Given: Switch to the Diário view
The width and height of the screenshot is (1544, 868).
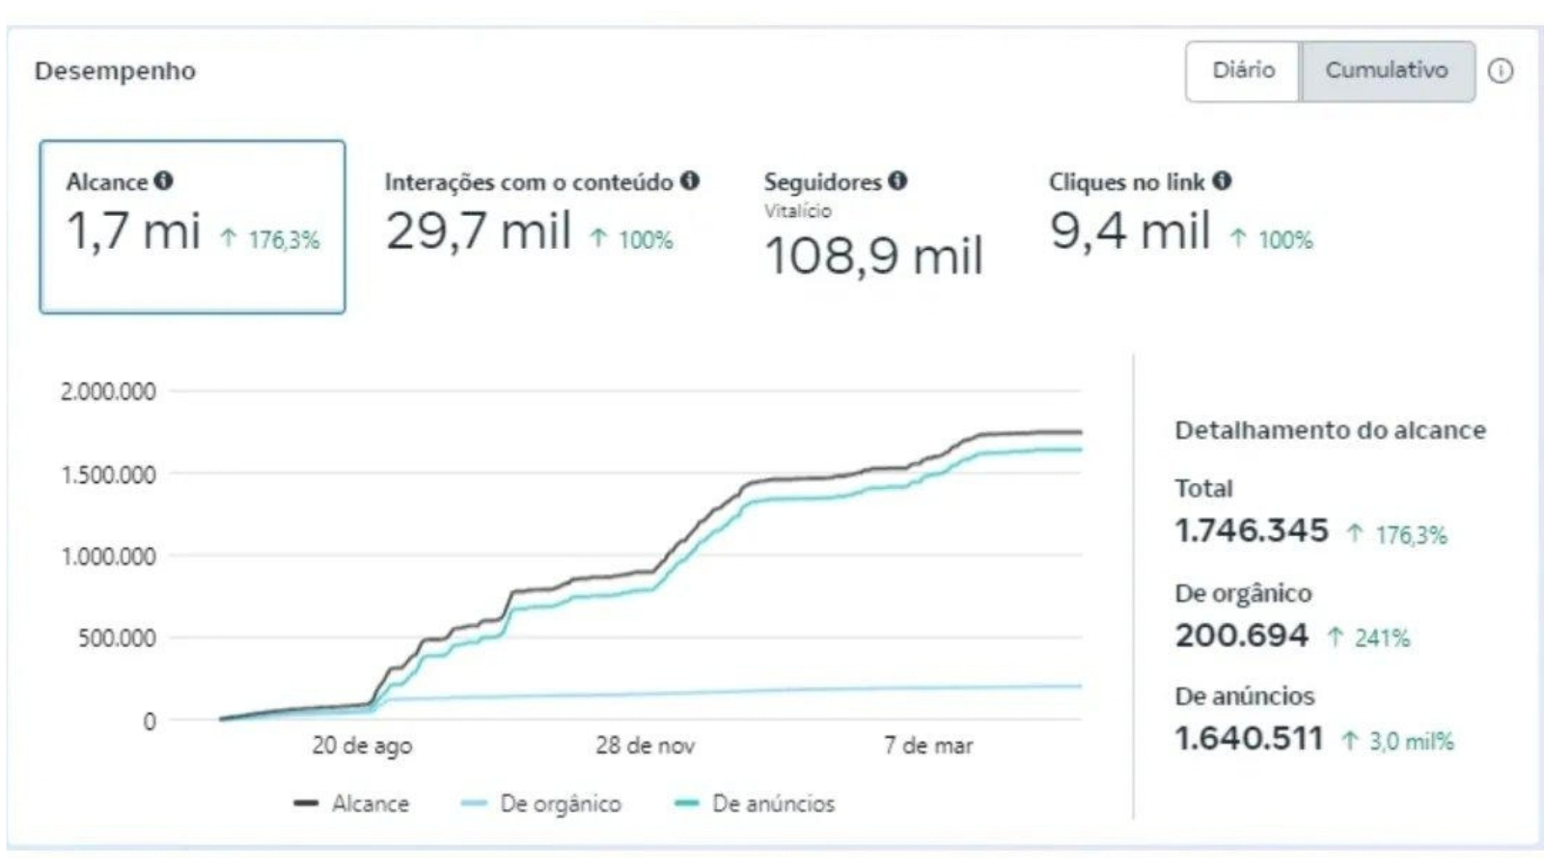Looking at the screenshot, I should click(x=1243, y=70).
